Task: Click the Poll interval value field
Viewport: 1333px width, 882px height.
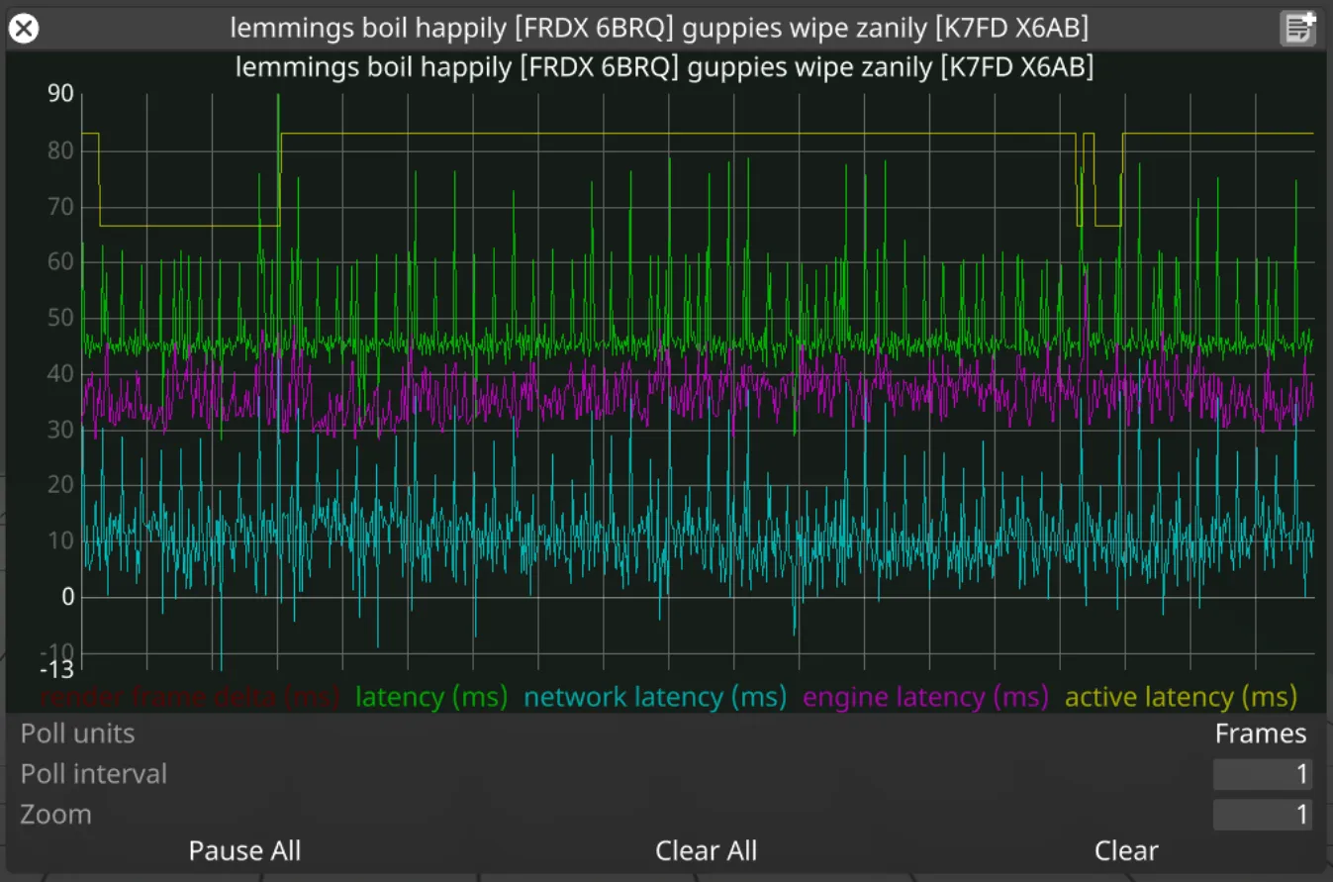Action: 1262,774
